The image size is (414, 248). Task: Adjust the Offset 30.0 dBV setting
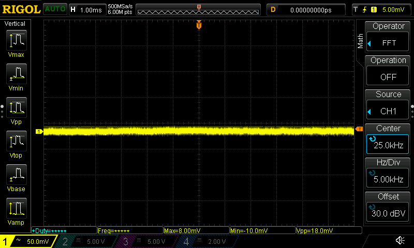(x=388, y=212)
